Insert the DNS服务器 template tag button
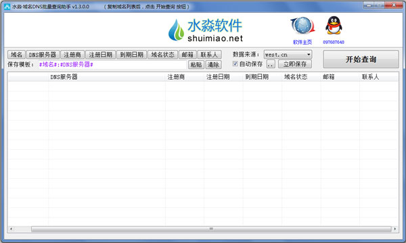Screen dimensions: 406x243 pos(43,55)
